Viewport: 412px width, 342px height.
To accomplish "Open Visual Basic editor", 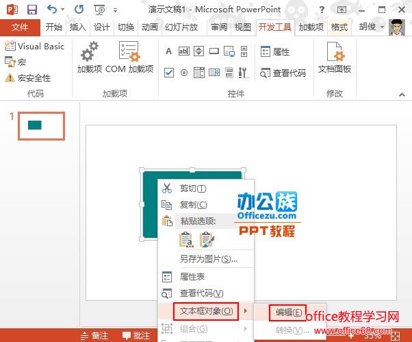I will point(34,47).
